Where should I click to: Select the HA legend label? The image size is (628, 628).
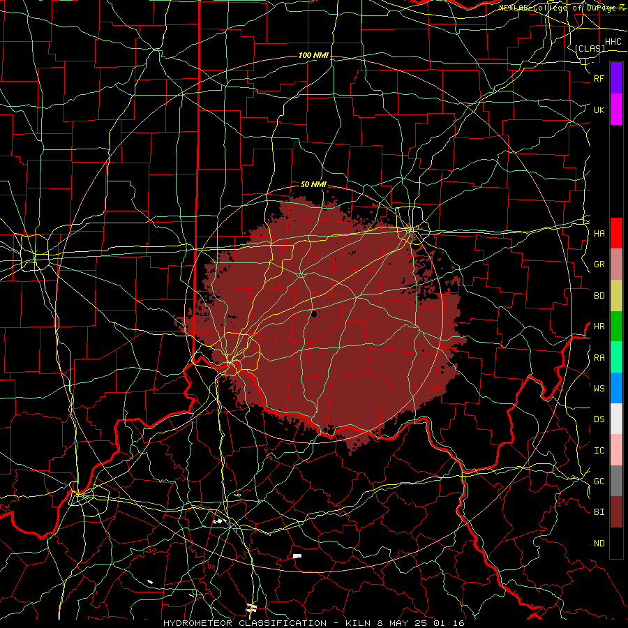coord(599,234)
